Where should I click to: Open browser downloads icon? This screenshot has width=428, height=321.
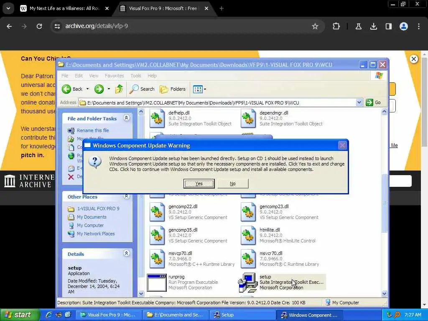coord(373,26)
